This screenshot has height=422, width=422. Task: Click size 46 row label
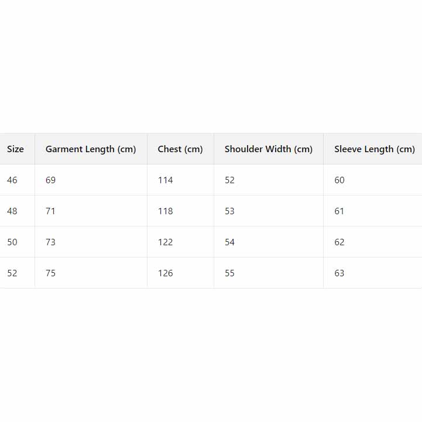pyautogui.click(x=12, y=180)
